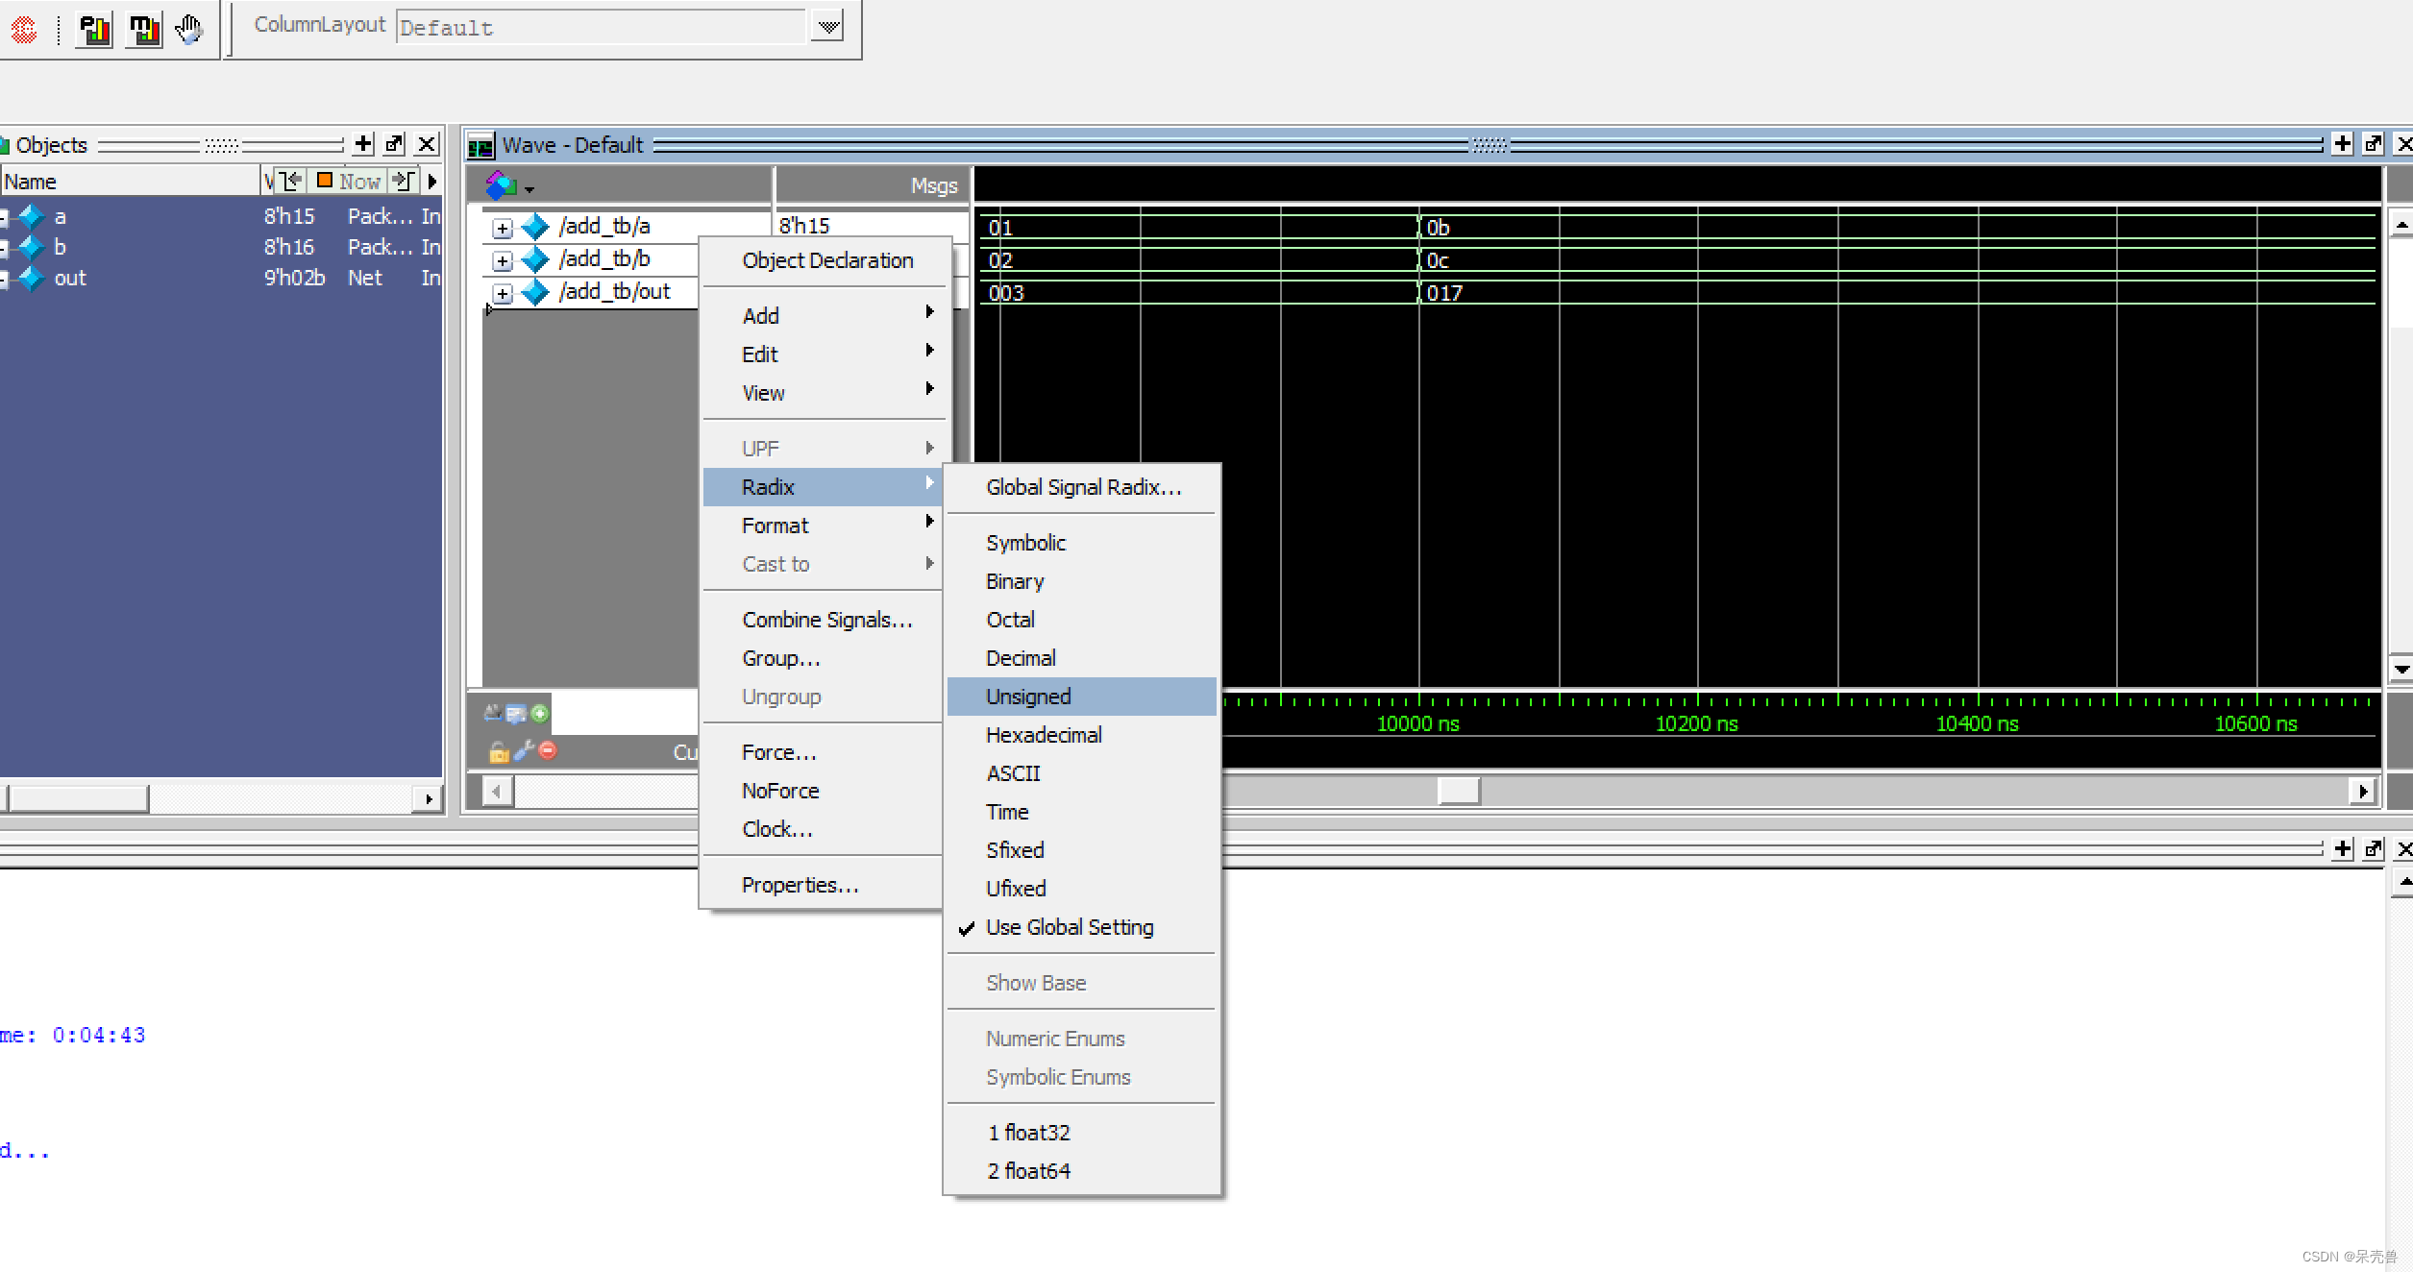The image size is (2413, 1272).
Task: Click the red exclude icon in the Wave toolbar
Action: 546,752
